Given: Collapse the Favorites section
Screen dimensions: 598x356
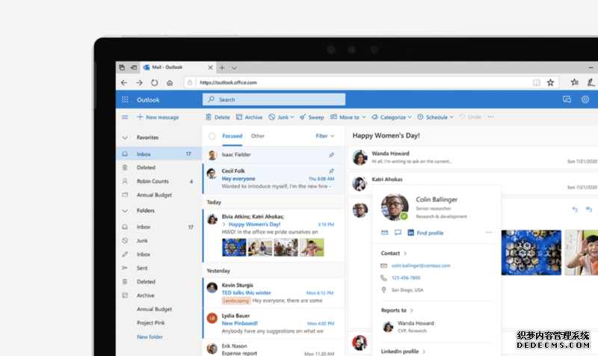Looking at the screenshot, I should tap(125, 138).
